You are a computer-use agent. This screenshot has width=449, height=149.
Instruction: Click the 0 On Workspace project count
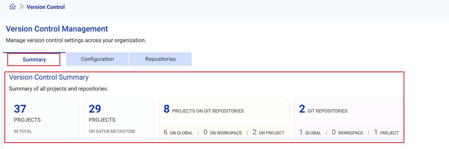coord(223,133)
